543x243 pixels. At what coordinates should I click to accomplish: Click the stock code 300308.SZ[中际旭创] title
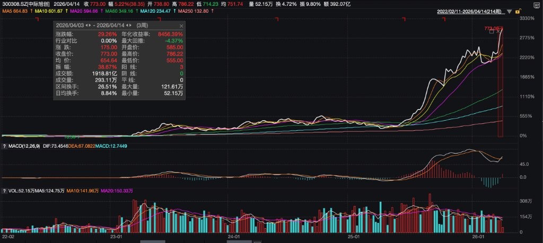(x=25, y=4)
